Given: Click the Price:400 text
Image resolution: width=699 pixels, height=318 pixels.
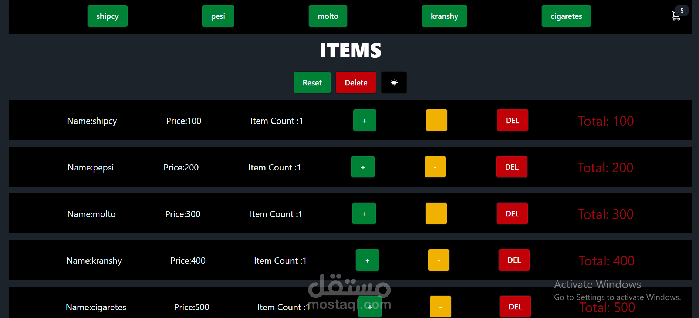Looking at the screenshot, I should click(188, 261).
